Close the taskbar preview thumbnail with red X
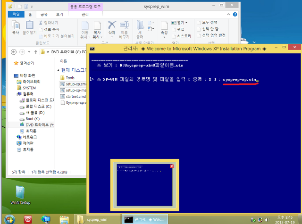Image resolution: width=302 pixels, height=224 pixels. pyautogui.click(x=172, y=166)
